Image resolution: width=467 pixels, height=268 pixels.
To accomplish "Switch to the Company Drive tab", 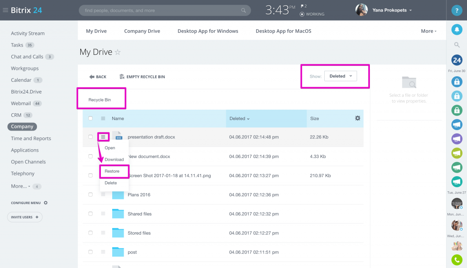I will (142, 31).
